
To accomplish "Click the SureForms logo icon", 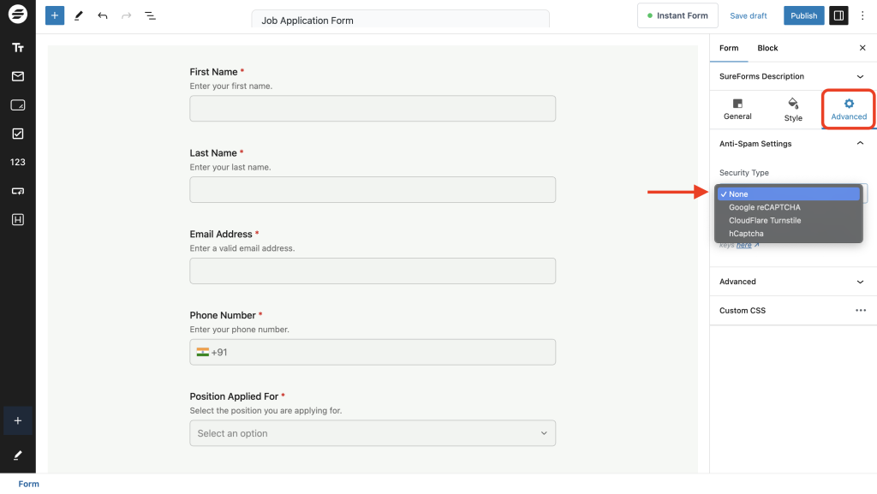I will pos(17,15).
